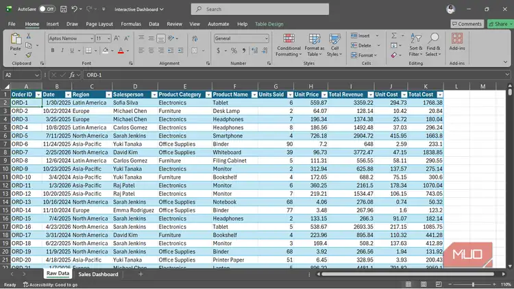The width and height of the screenshot is (514, 289).
Task: Open the Formulas ribbon tab
Action: [131, 24]
